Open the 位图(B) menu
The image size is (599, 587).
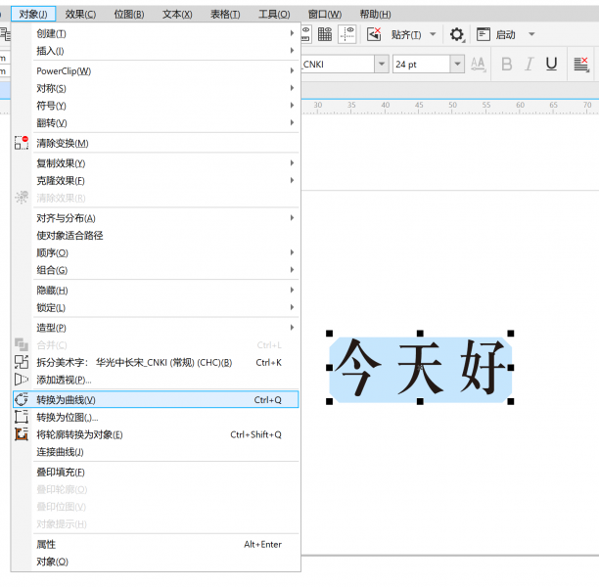pos(129,14)
